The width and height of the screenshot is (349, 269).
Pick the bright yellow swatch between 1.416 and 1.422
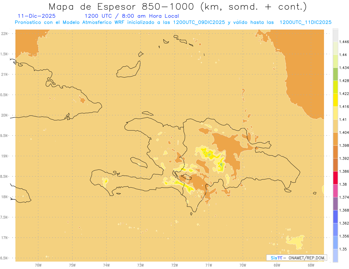click(x=335, y=100)
